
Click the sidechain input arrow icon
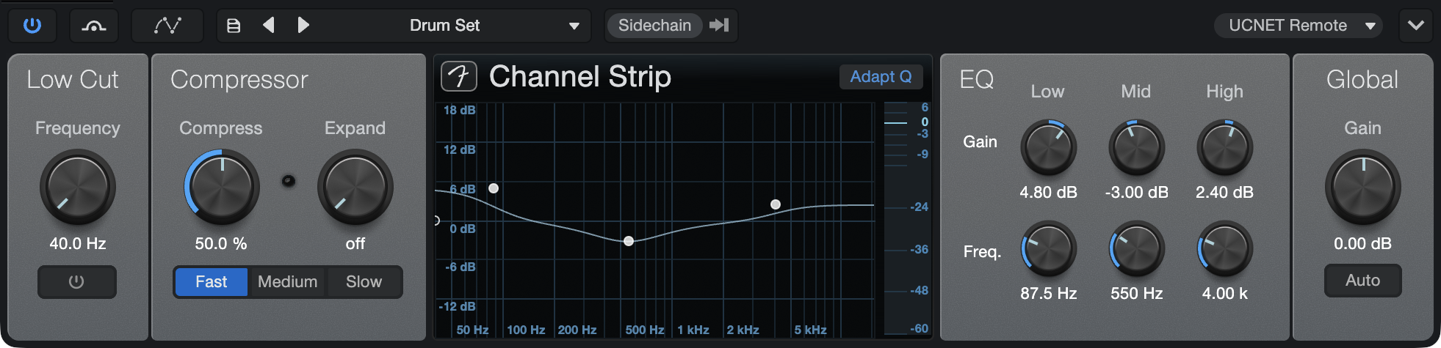(x=719, y=26)
